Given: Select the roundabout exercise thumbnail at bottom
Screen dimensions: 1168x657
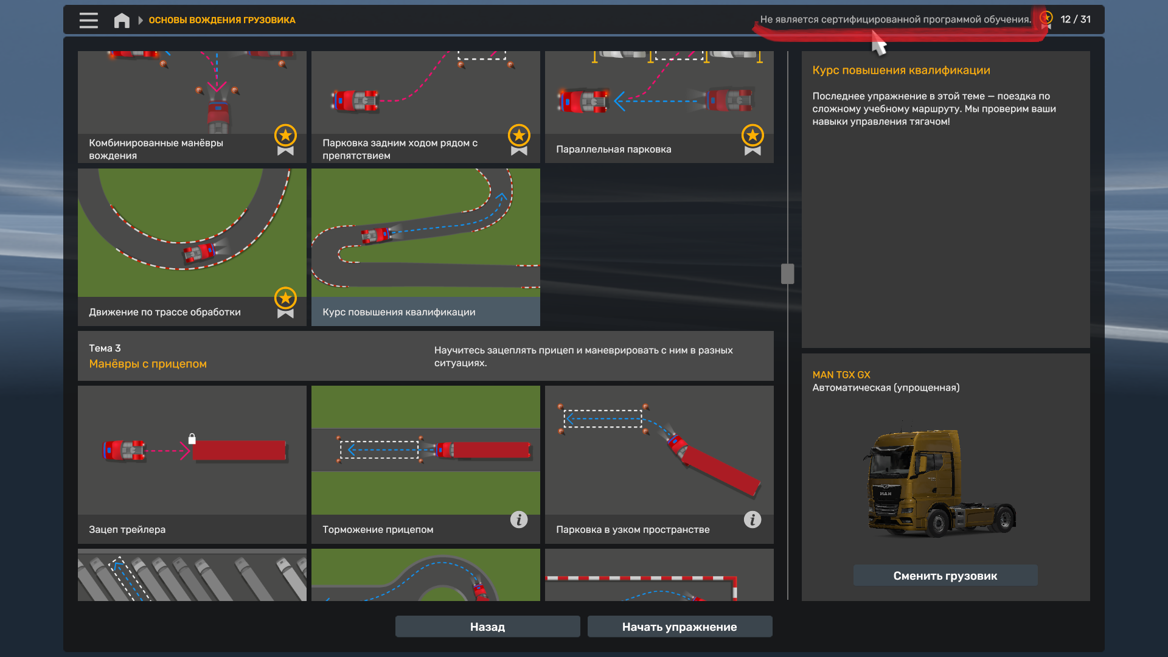Looking at the screenshot, I should click(x=426, y=575).
